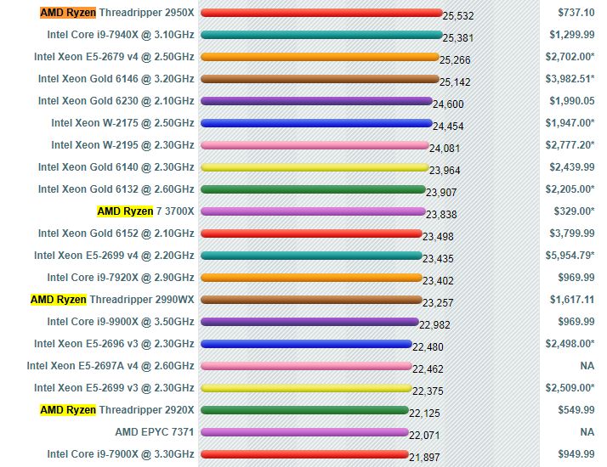Open the Intel Xeon Gold 6132 link
This screenshot has height=467, width=607.
116,189
